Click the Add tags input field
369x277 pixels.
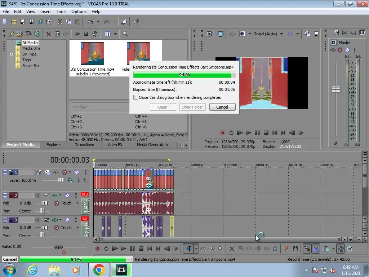(100, 106)
